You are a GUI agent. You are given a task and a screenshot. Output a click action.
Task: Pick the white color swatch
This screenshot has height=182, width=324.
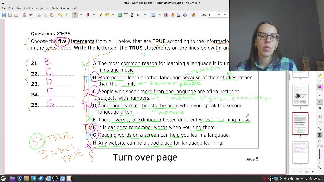pos(320,81)
